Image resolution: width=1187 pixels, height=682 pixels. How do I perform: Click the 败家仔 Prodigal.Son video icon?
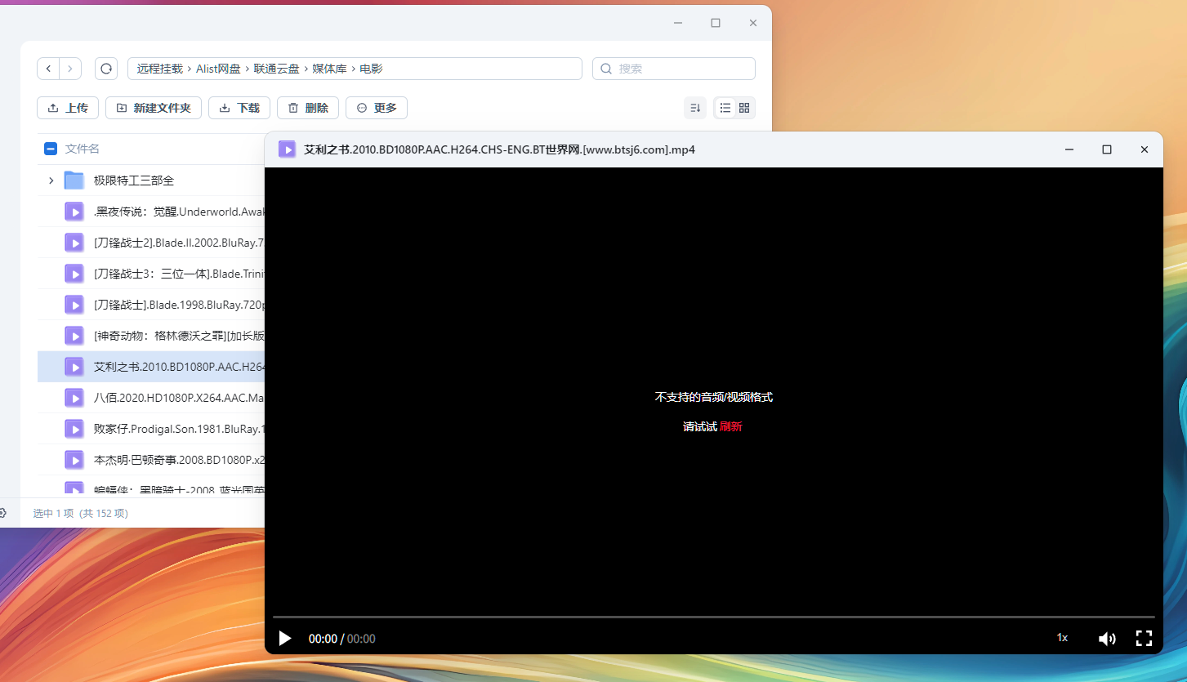coord(74,429)
